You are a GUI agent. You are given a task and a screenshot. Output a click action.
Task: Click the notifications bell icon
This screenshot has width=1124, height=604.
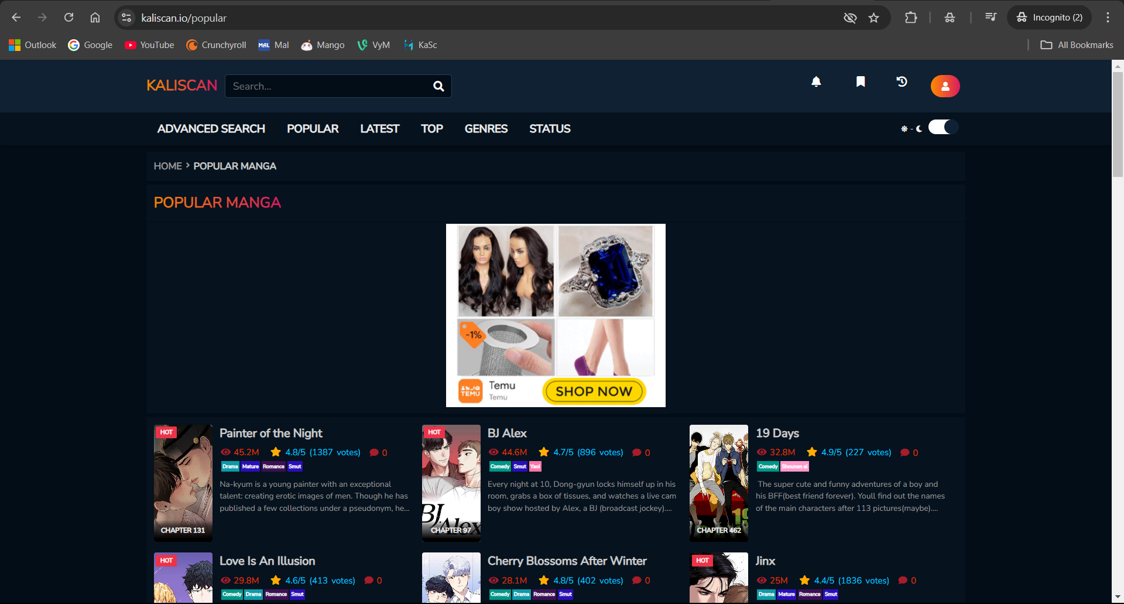pyautogui.click(x=816, y=82)
